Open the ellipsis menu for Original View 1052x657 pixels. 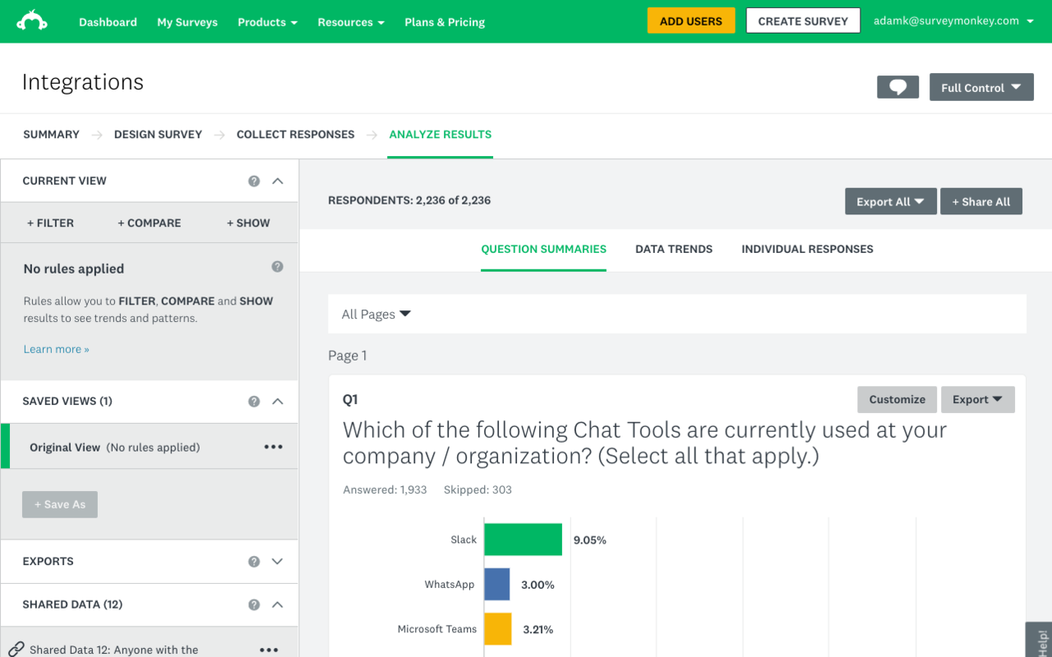[x=273, y=446]
